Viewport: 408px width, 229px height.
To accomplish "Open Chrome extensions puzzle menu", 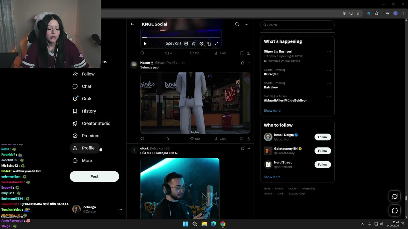I will pyautogui.click(x=376, y=13).
